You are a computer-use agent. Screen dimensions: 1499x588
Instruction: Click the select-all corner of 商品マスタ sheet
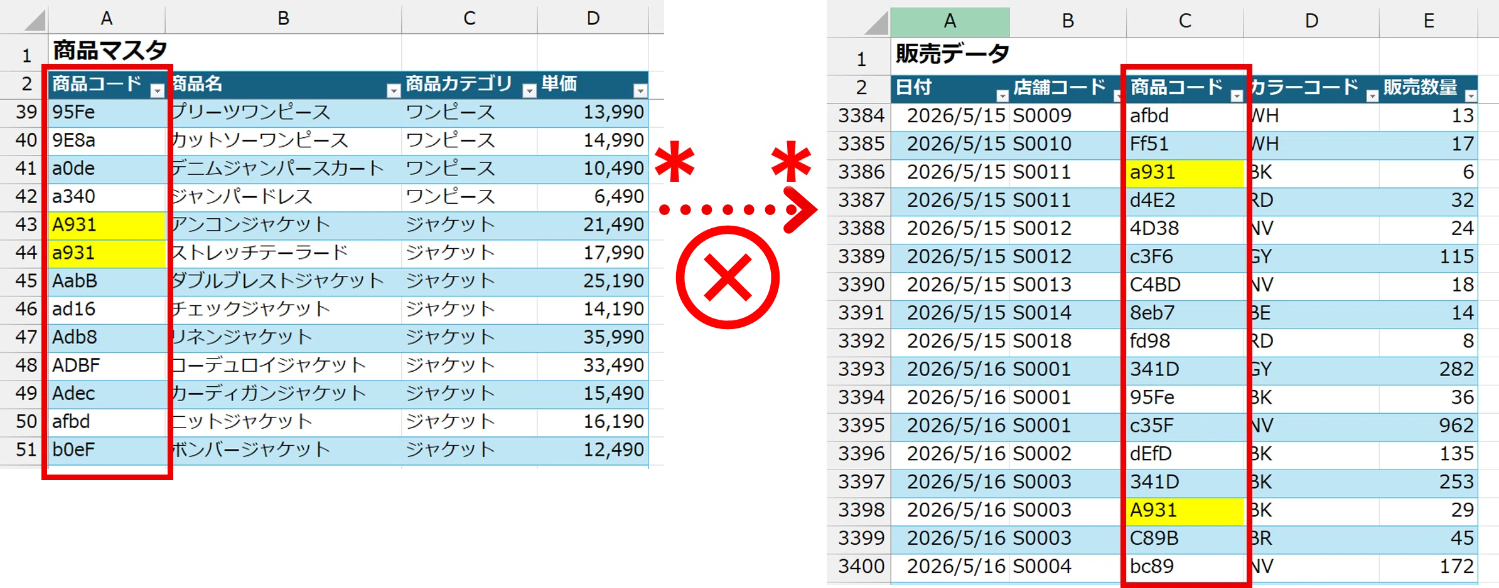[35, 19]
